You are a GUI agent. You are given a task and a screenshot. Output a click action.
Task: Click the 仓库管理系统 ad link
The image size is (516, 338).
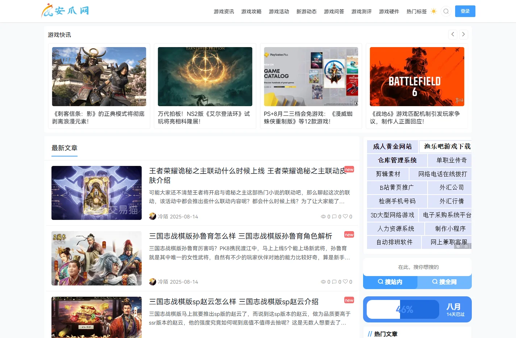pos(397,160)
